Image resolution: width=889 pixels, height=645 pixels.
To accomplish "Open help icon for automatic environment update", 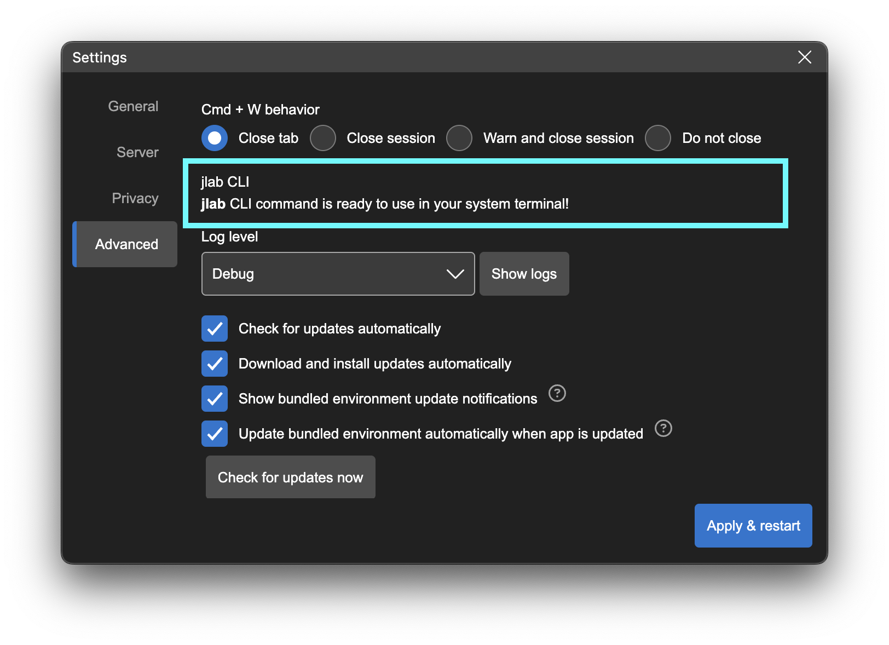I will pos(663,428).
